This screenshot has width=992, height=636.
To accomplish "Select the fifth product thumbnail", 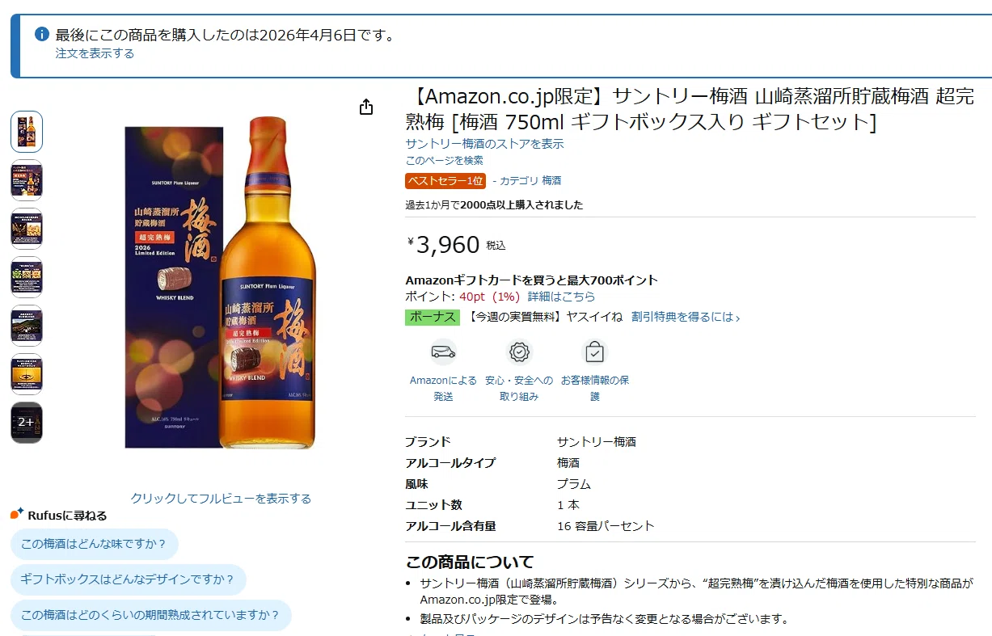I will (27, 326).
